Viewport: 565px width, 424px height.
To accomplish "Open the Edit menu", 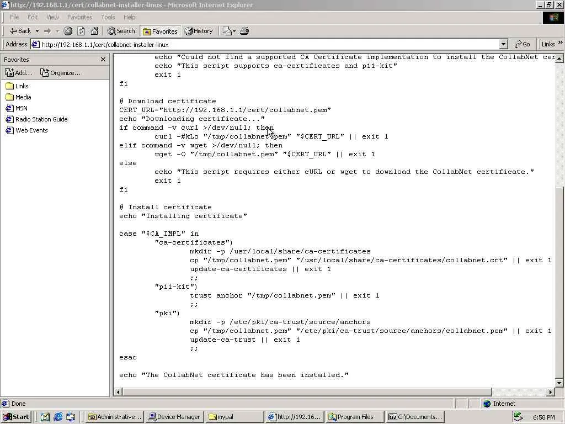I will [33, 17].
